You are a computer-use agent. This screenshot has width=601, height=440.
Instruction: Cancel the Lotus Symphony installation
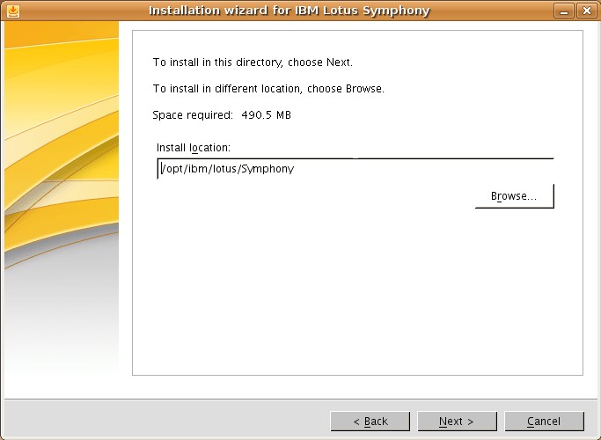pos(545,422)
